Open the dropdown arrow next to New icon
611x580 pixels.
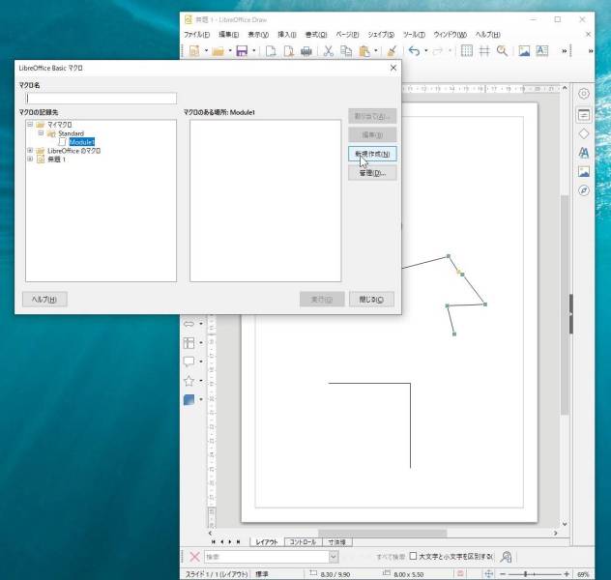click(x=206, y=51)
